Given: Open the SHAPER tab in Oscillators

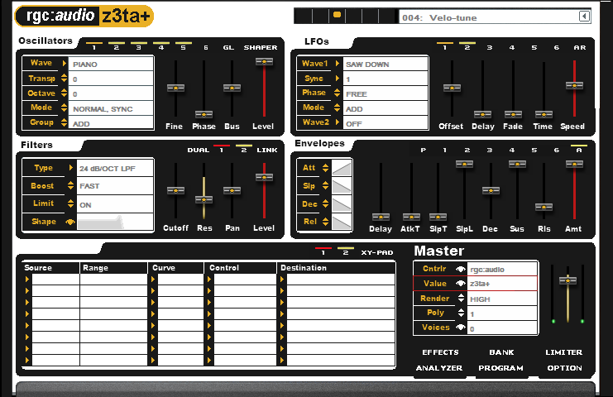Looking at the screenshot, I should 261,47.
